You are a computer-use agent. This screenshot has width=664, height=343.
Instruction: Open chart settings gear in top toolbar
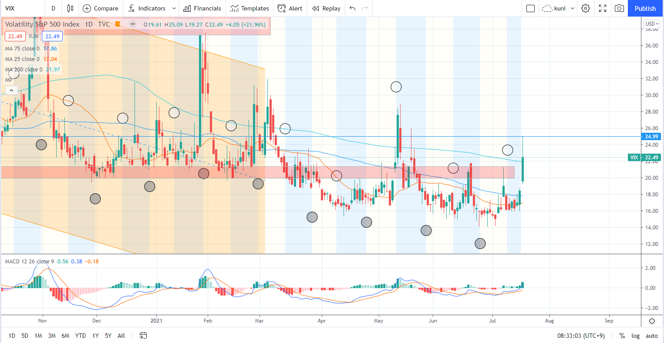586,8
